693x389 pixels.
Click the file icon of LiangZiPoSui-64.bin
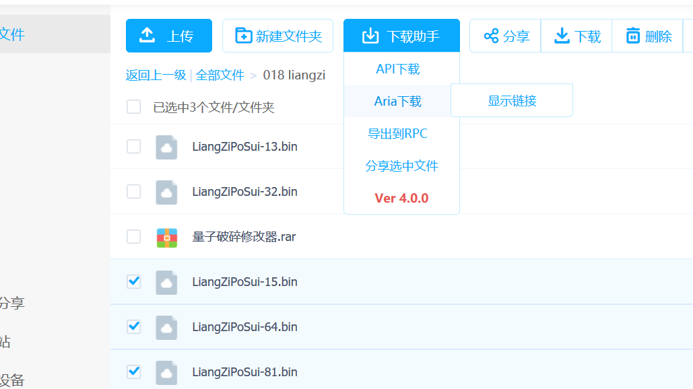(166, 327)
